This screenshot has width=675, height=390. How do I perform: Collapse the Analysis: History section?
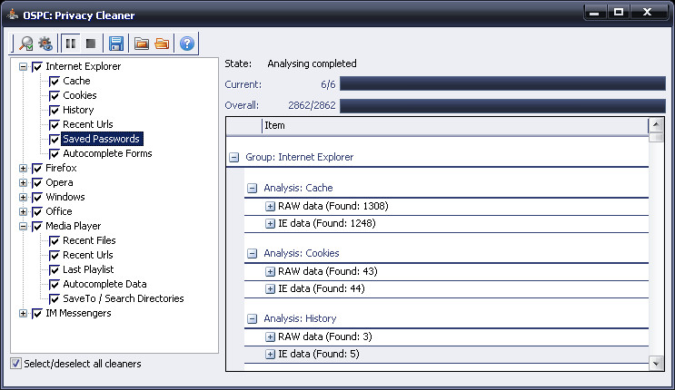pyautogui.click(x=253, y=319)
